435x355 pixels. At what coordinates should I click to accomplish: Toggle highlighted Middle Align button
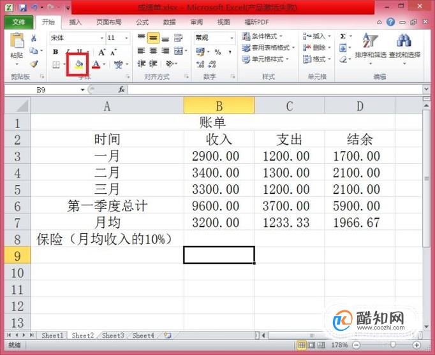point(153,38)
